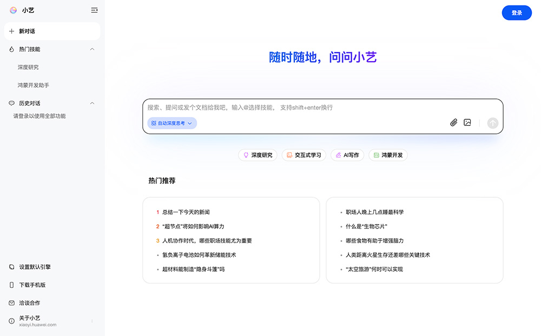Select 深度研究 in the sidebar
Screen dimensions: 541x336
(28, 68)
